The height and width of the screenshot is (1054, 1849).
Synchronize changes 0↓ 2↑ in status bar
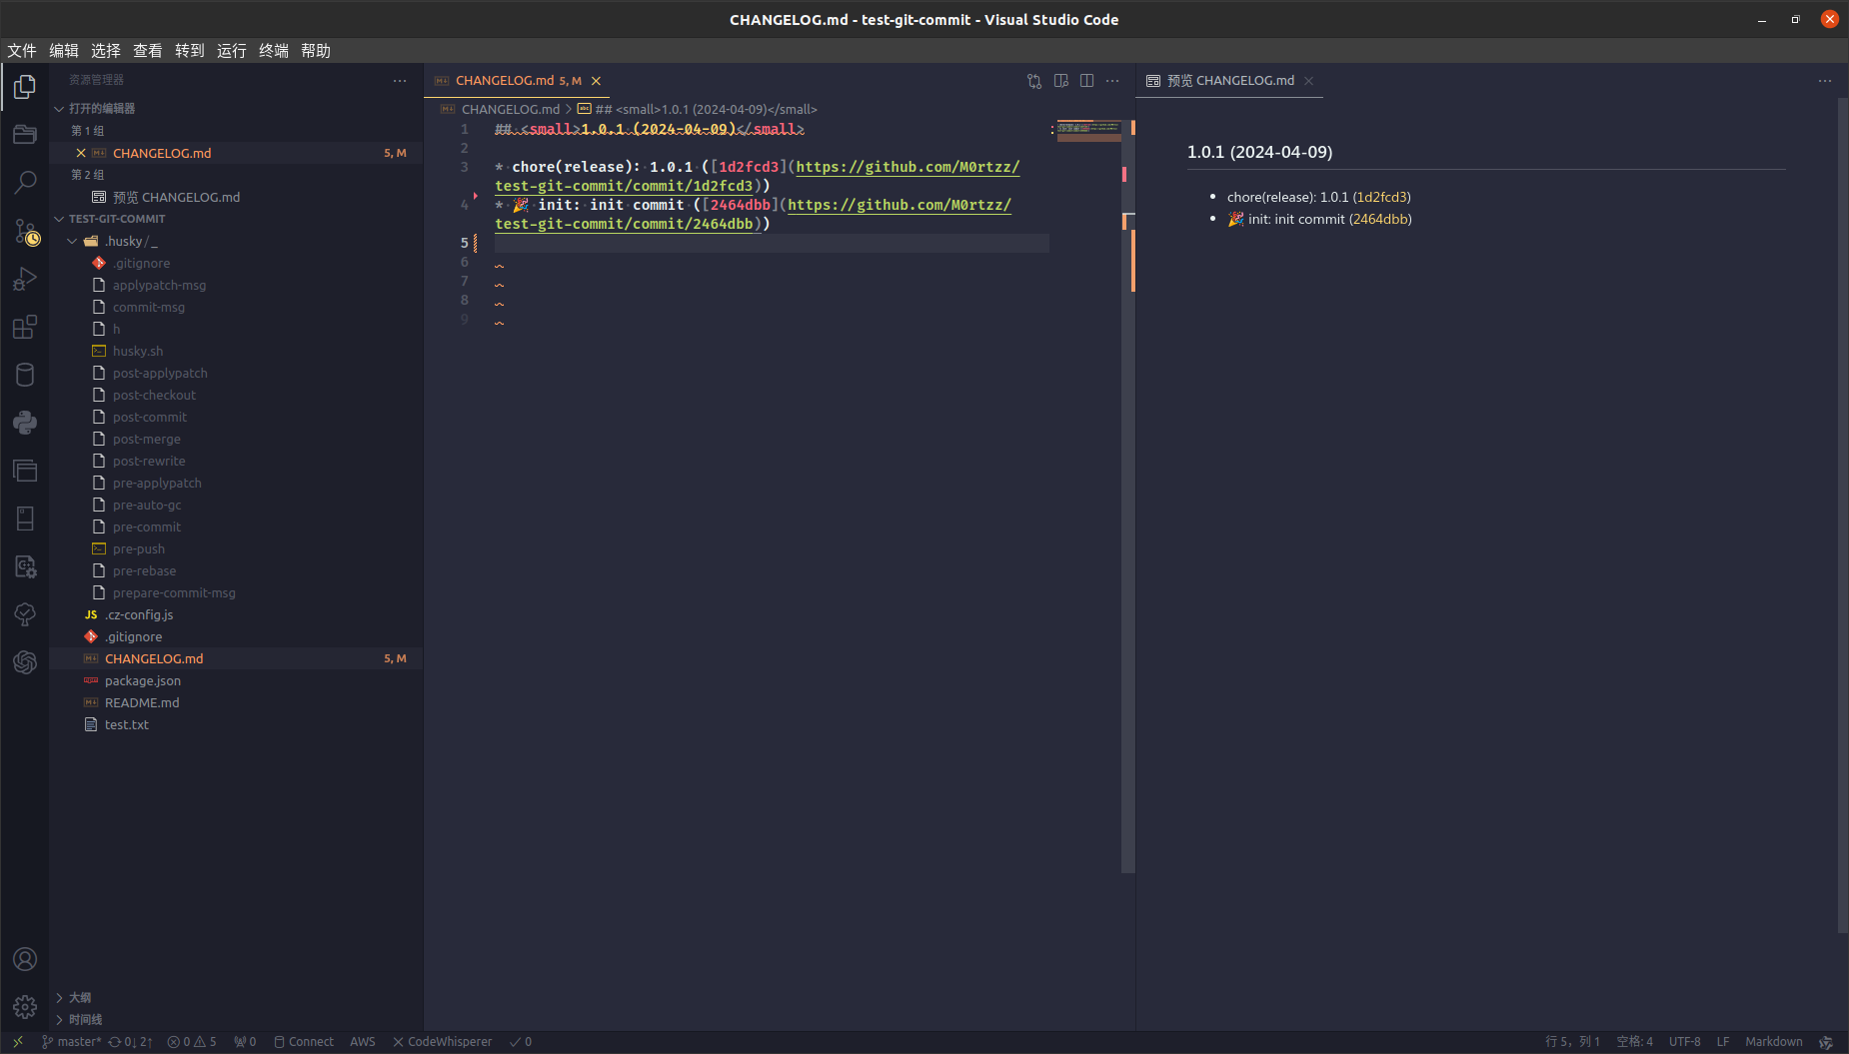[x=131, y=1042]
